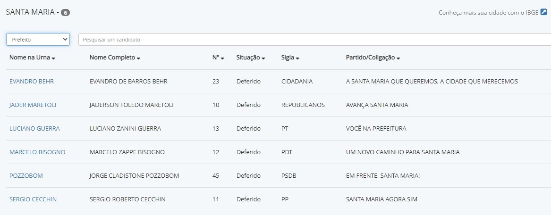The width and height of the screenshot is (551, 215).
Task: Open candidate JADER MARETOLI link
Action: [x=33, y=105]
